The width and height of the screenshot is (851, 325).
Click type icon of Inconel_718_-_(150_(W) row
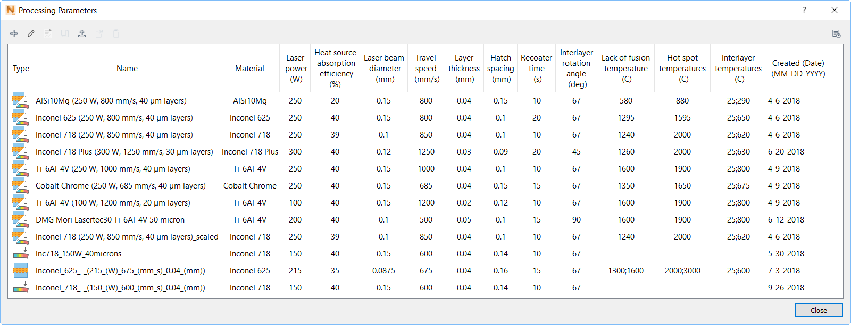21,287
